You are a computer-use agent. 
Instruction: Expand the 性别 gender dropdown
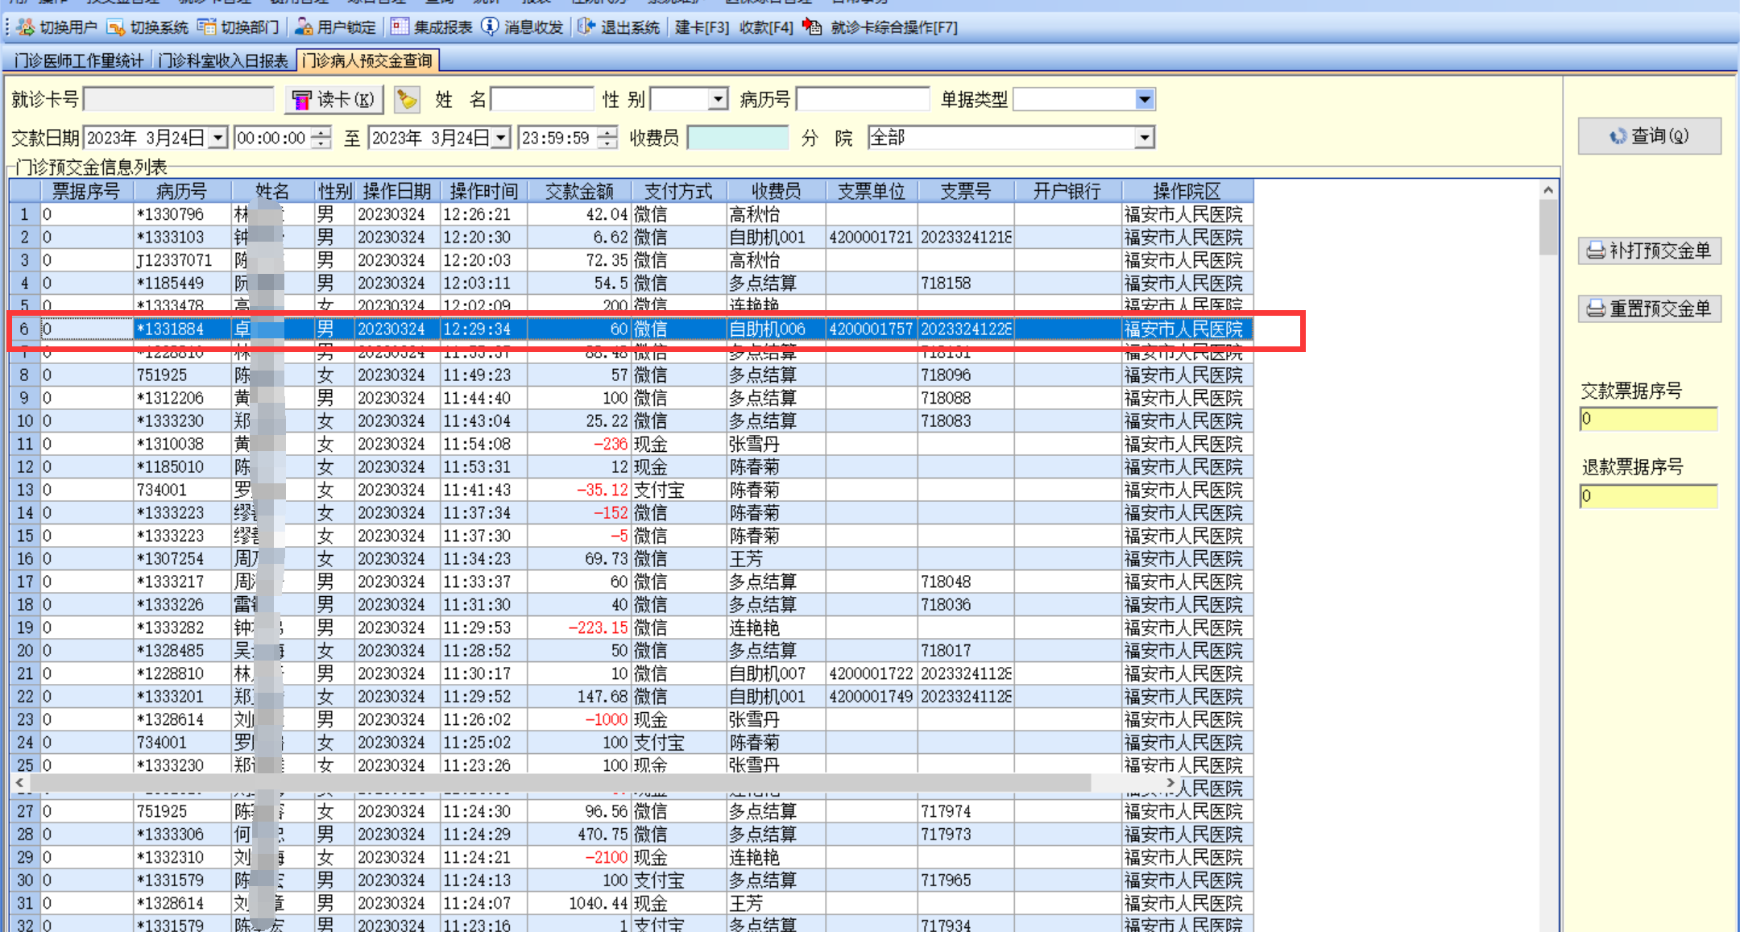coord(719,100)
